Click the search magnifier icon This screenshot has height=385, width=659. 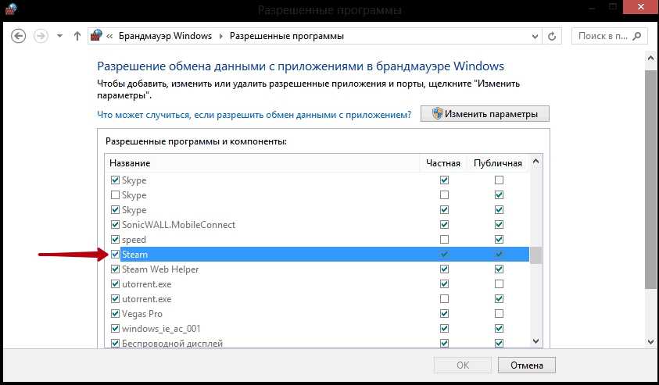pos(635,36)
